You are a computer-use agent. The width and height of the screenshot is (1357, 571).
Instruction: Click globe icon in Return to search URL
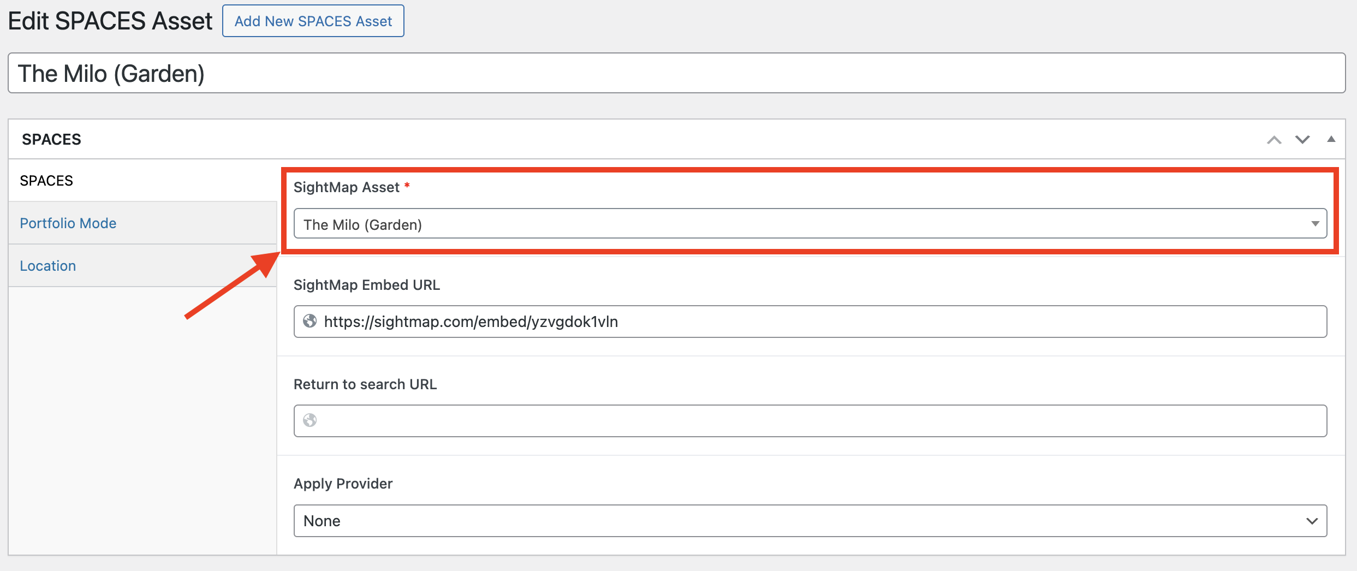[310, 420]
